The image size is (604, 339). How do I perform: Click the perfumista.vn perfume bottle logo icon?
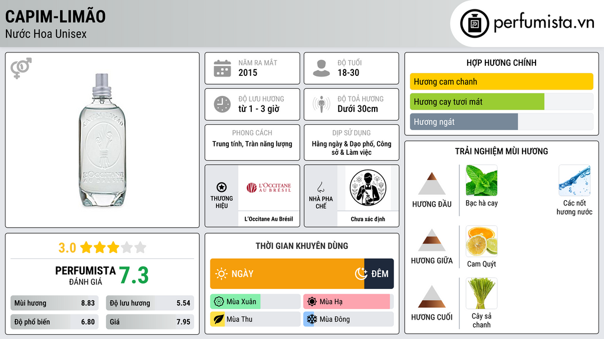pyautogui.click(x=474, y=24)
